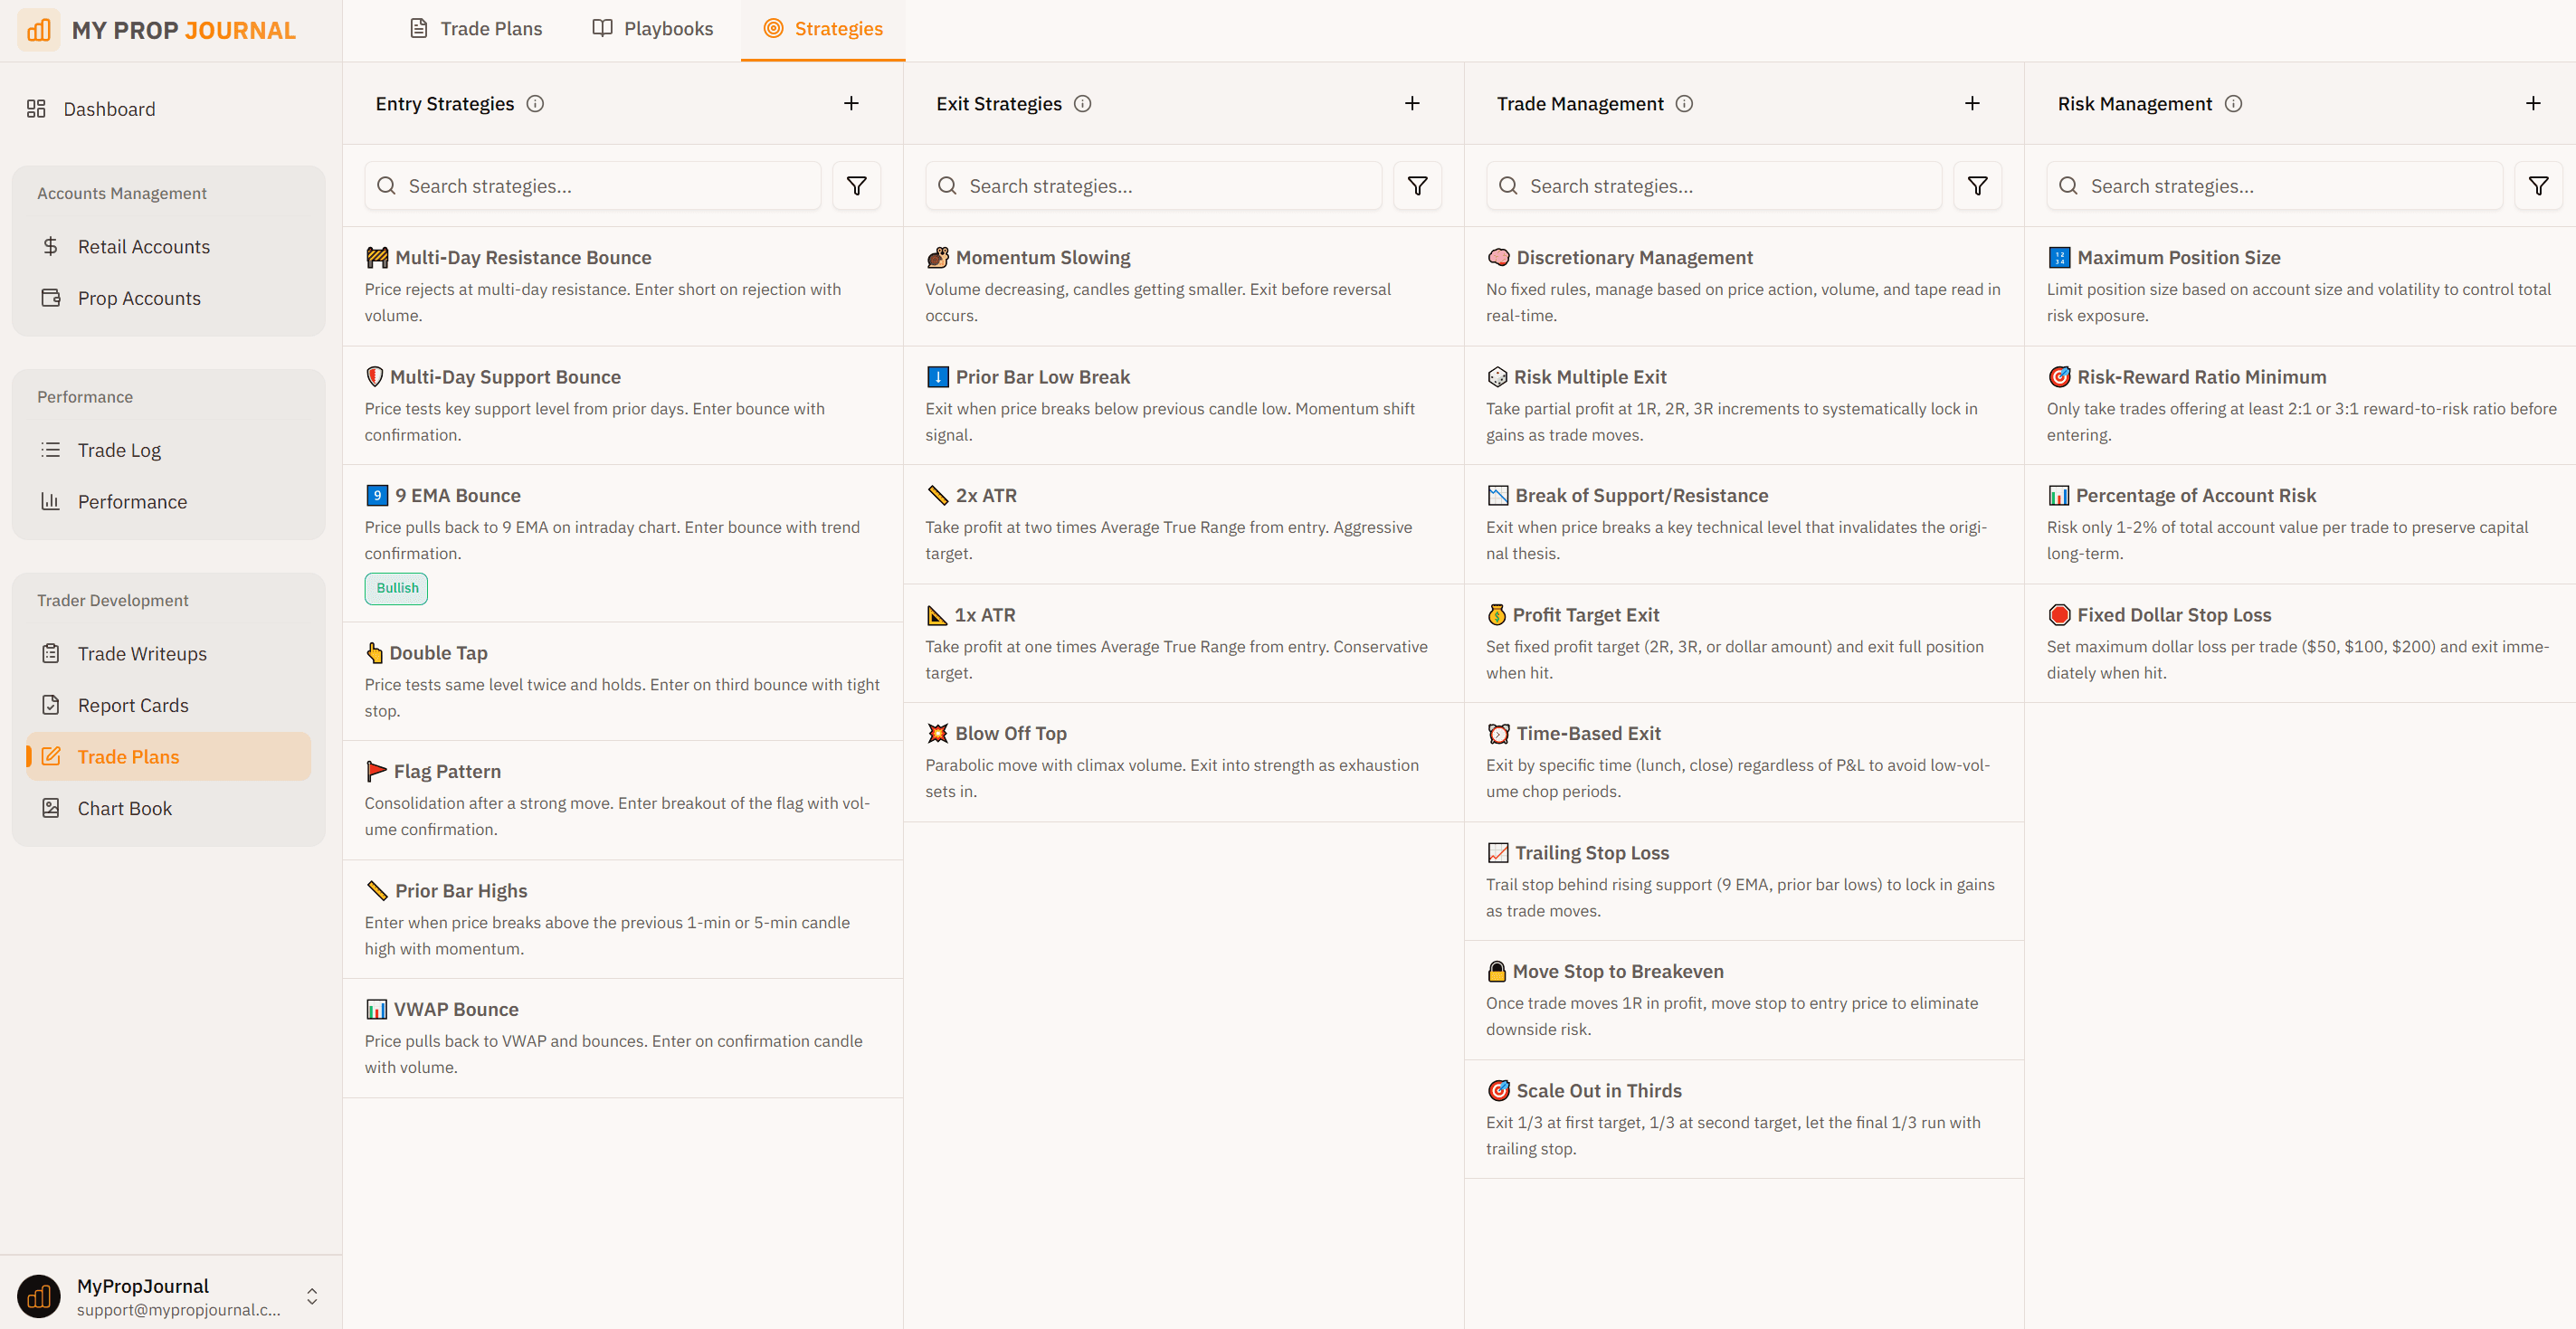Open the Maximum Position Size strategy
2576x1329 pixels.
coord(2300,286)
